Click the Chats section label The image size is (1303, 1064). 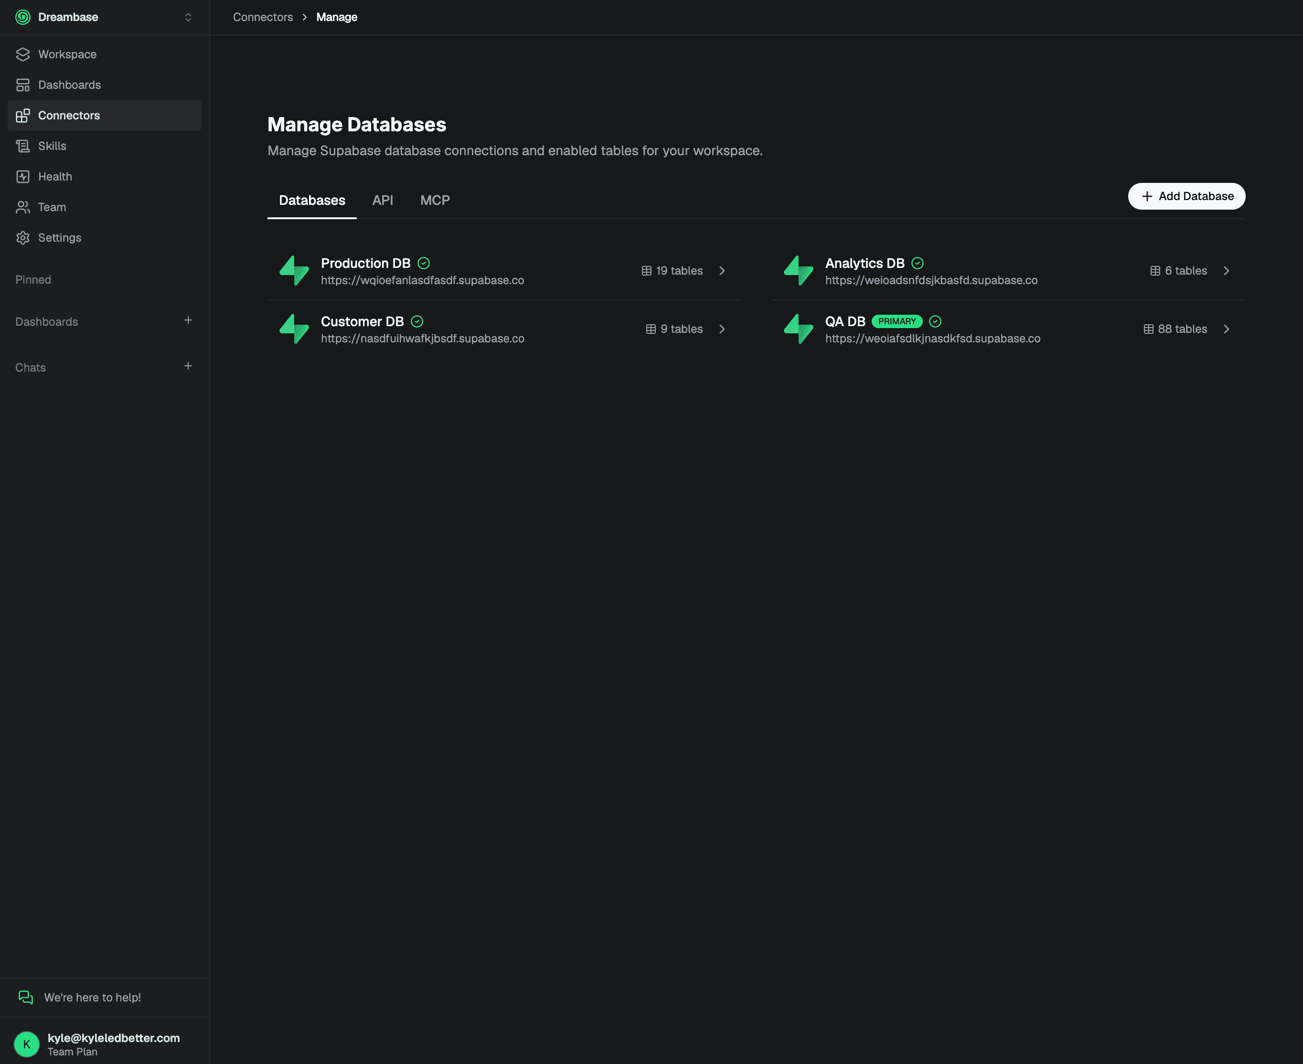click(31, 368)
